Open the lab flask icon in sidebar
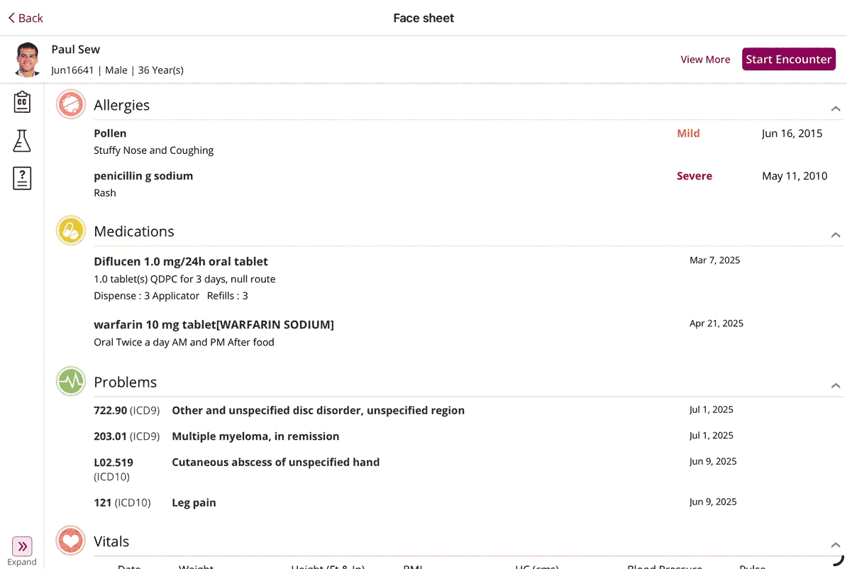The image size is (847, 569). (x=22, y=140)
